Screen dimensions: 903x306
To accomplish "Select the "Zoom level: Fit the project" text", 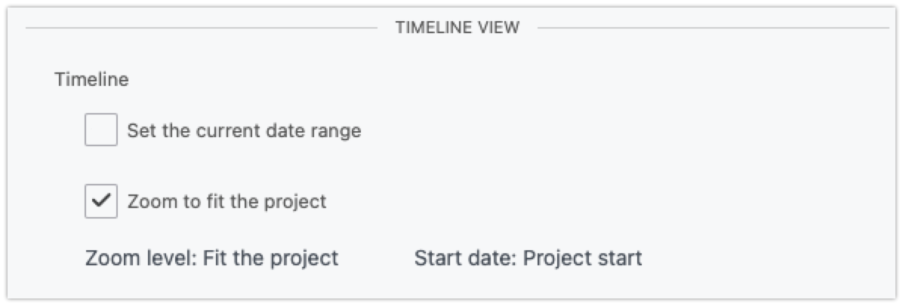I will [x=211, y=259].
